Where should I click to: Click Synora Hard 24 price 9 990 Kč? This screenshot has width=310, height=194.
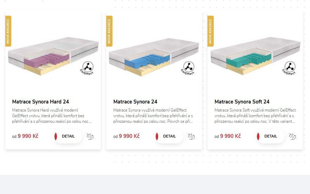tap(28, 136)
